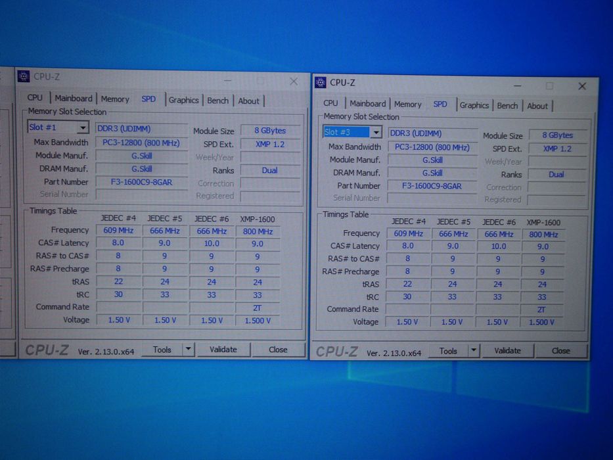Viewport: 613px width, 460px height.
Task: Click Max Bandwidth PC3-12800 value in the left window
Action: tap(141, 143)
